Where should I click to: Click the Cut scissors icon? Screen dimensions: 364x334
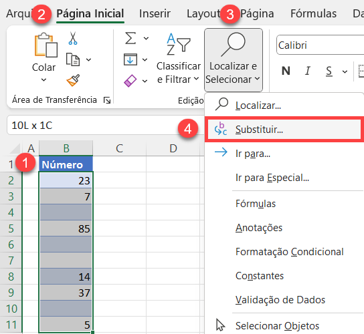[x=73, y=38]
